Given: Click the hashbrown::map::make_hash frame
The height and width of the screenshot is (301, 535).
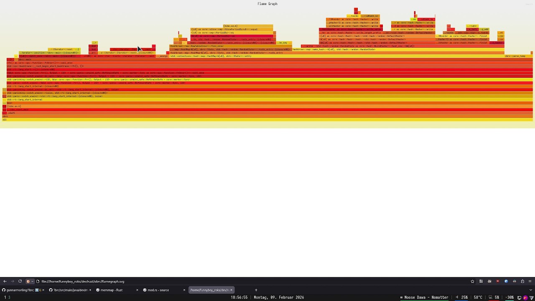Looking at the screenshot, I should (398, 49).
